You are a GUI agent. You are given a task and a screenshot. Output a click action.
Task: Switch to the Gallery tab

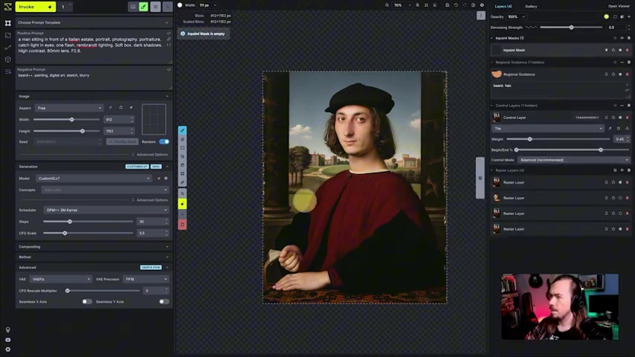pos(531,7)
